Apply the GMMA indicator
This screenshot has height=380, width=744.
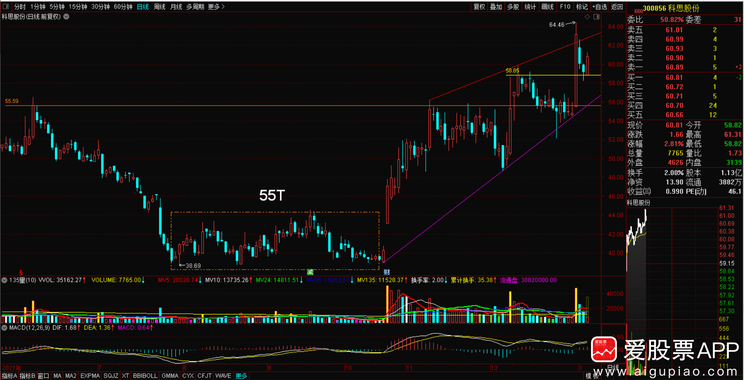coord(170,376)
